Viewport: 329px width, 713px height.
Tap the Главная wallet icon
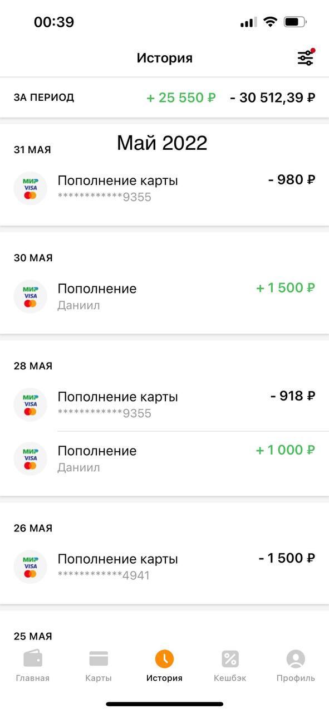tap(33, 659)
